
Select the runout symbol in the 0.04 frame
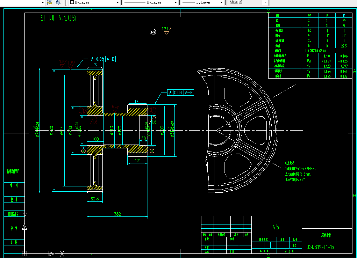170,93
